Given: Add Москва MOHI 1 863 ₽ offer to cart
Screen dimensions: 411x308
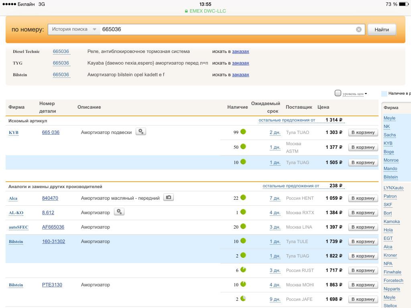Looking at the screenshot, I should coord(363,285).
